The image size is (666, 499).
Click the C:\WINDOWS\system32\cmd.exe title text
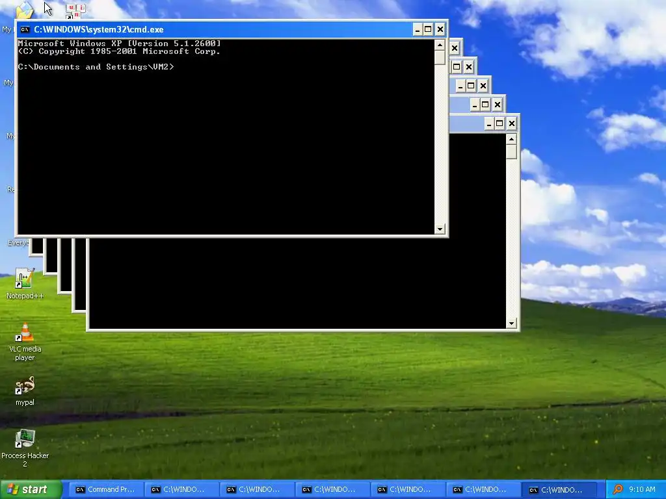(99, 29)
